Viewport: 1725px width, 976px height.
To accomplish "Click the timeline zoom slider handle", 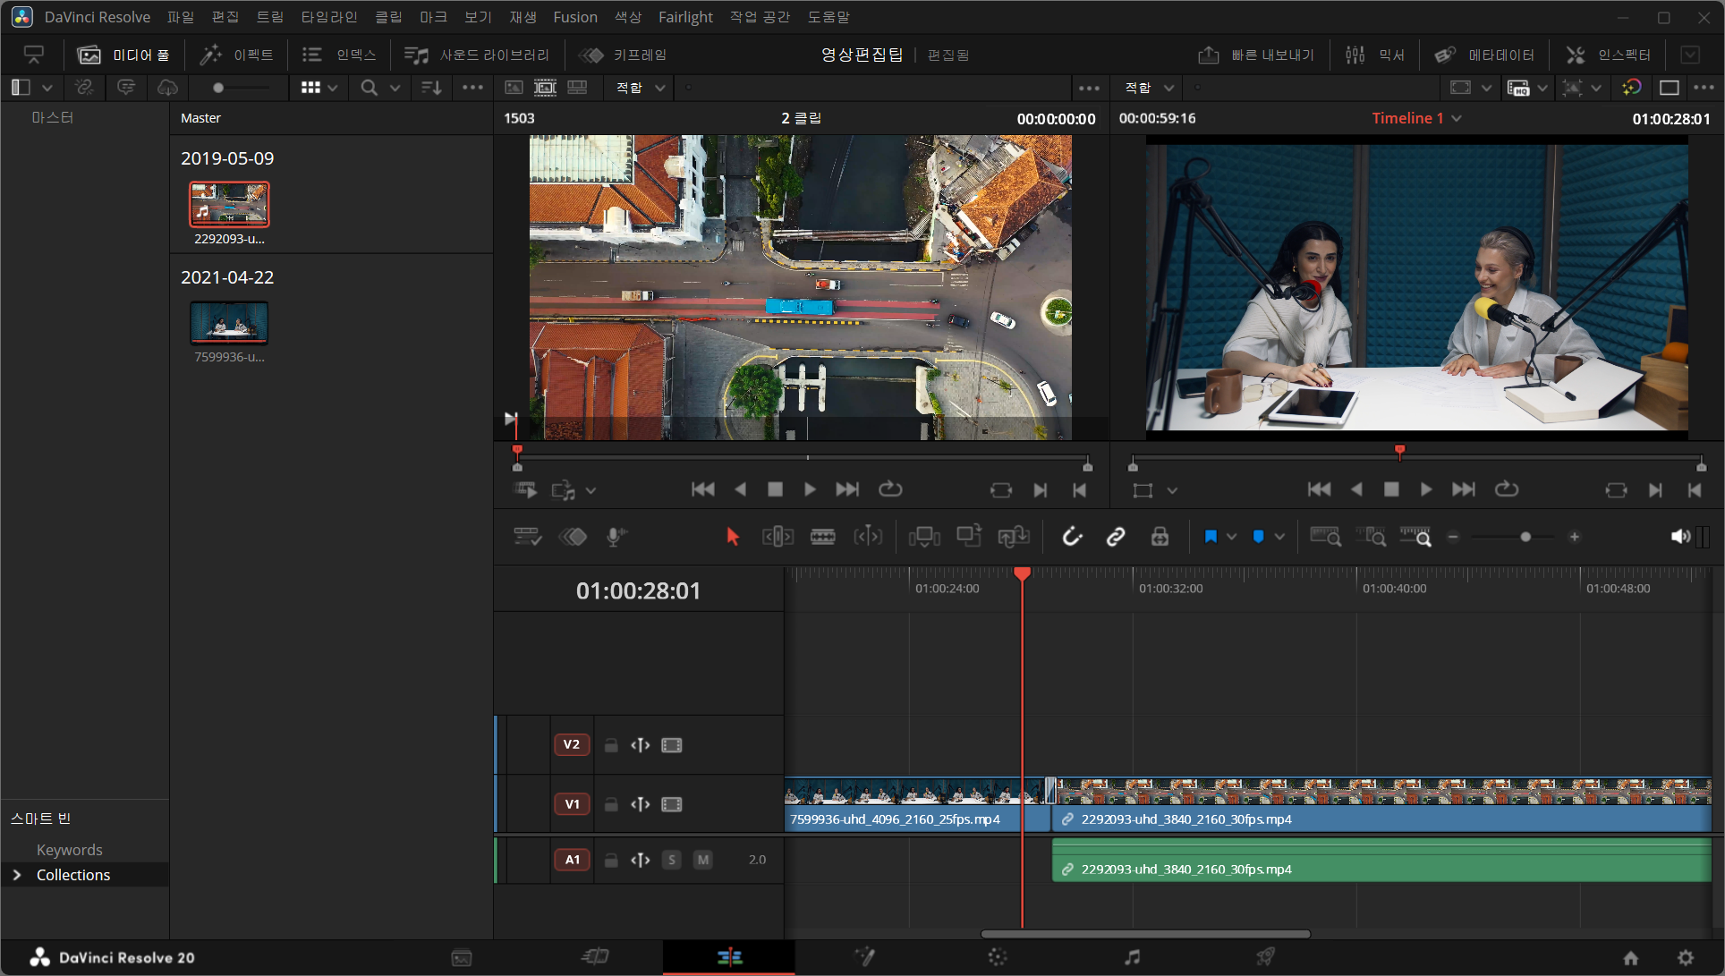I will [1525, 537].
